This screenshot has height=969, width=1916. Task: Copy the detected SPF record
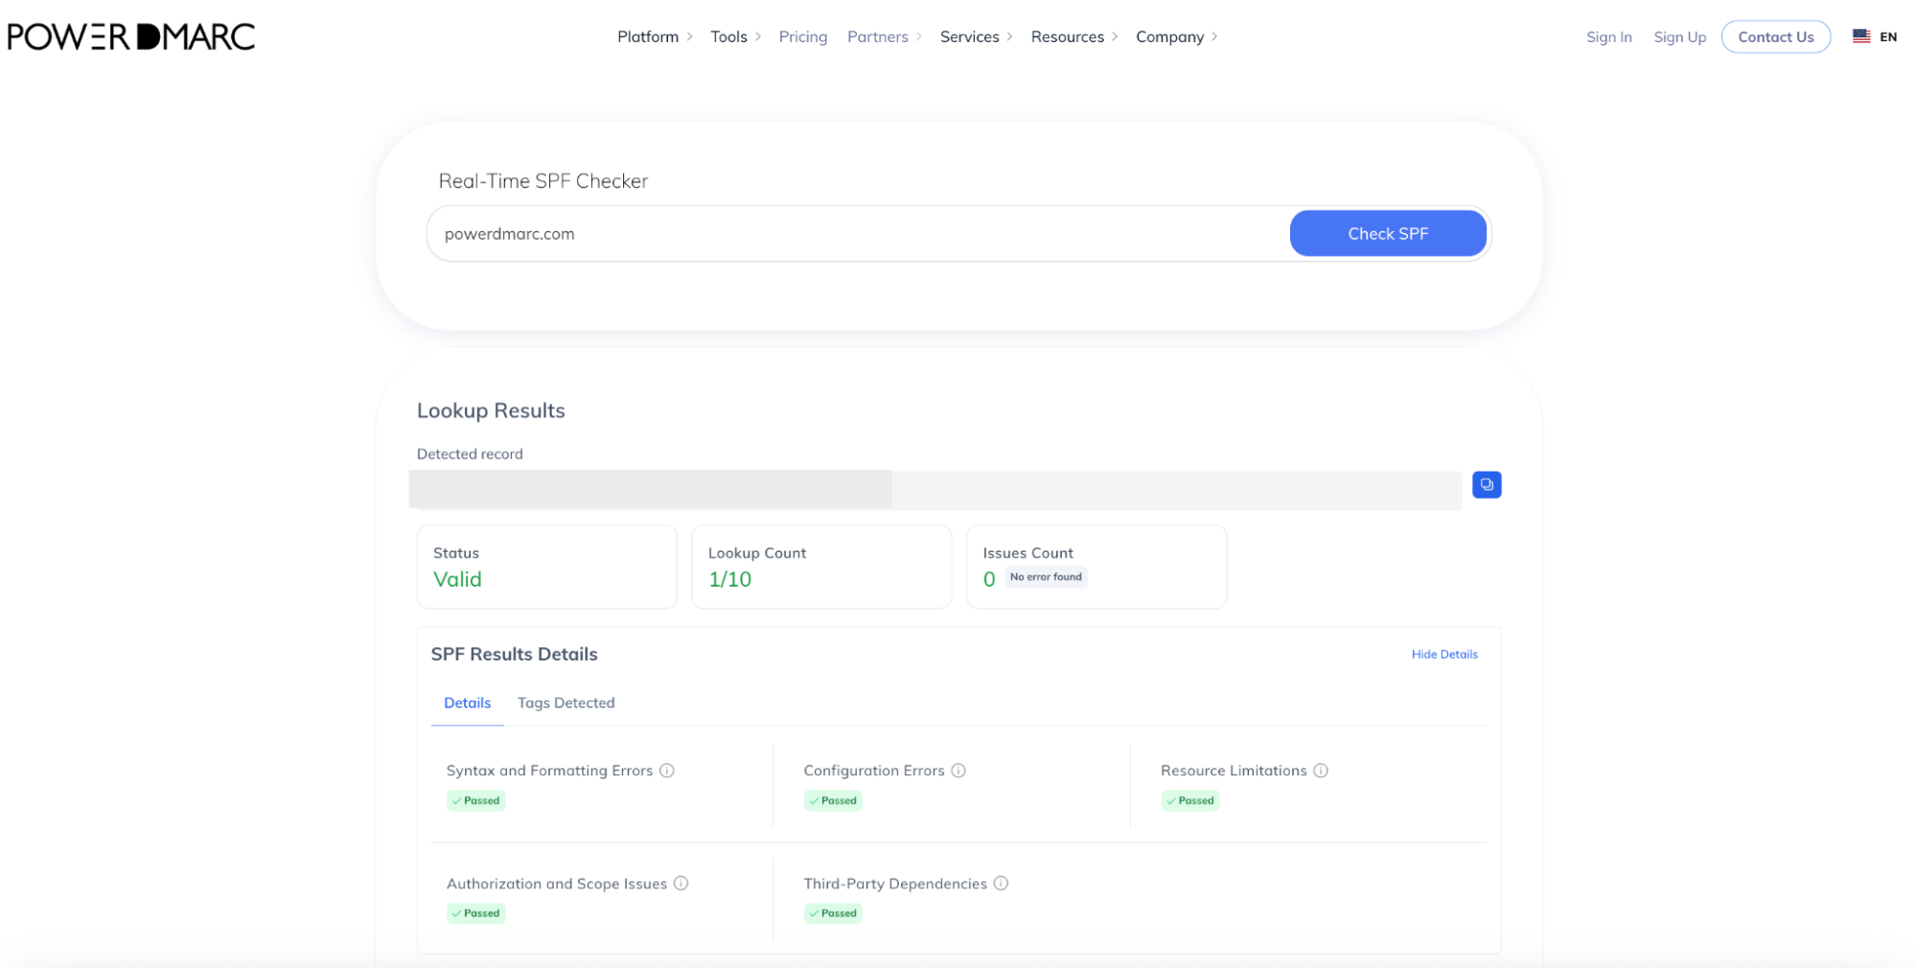[1486, 485]
